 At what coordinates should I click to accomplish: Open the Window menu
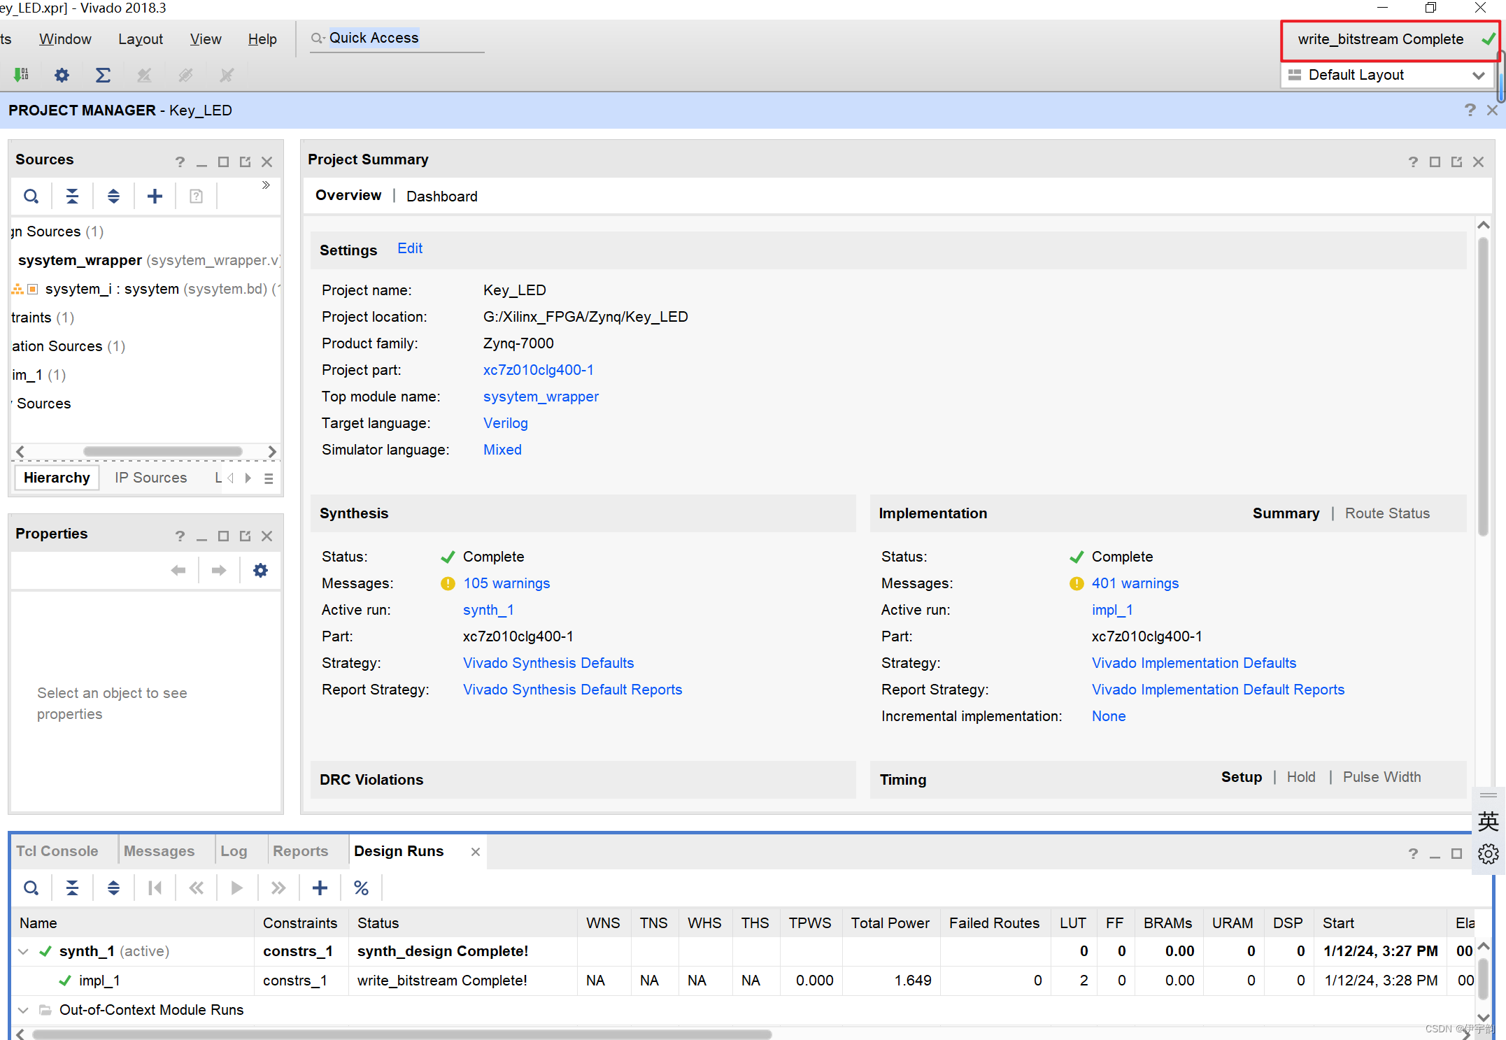65,39
